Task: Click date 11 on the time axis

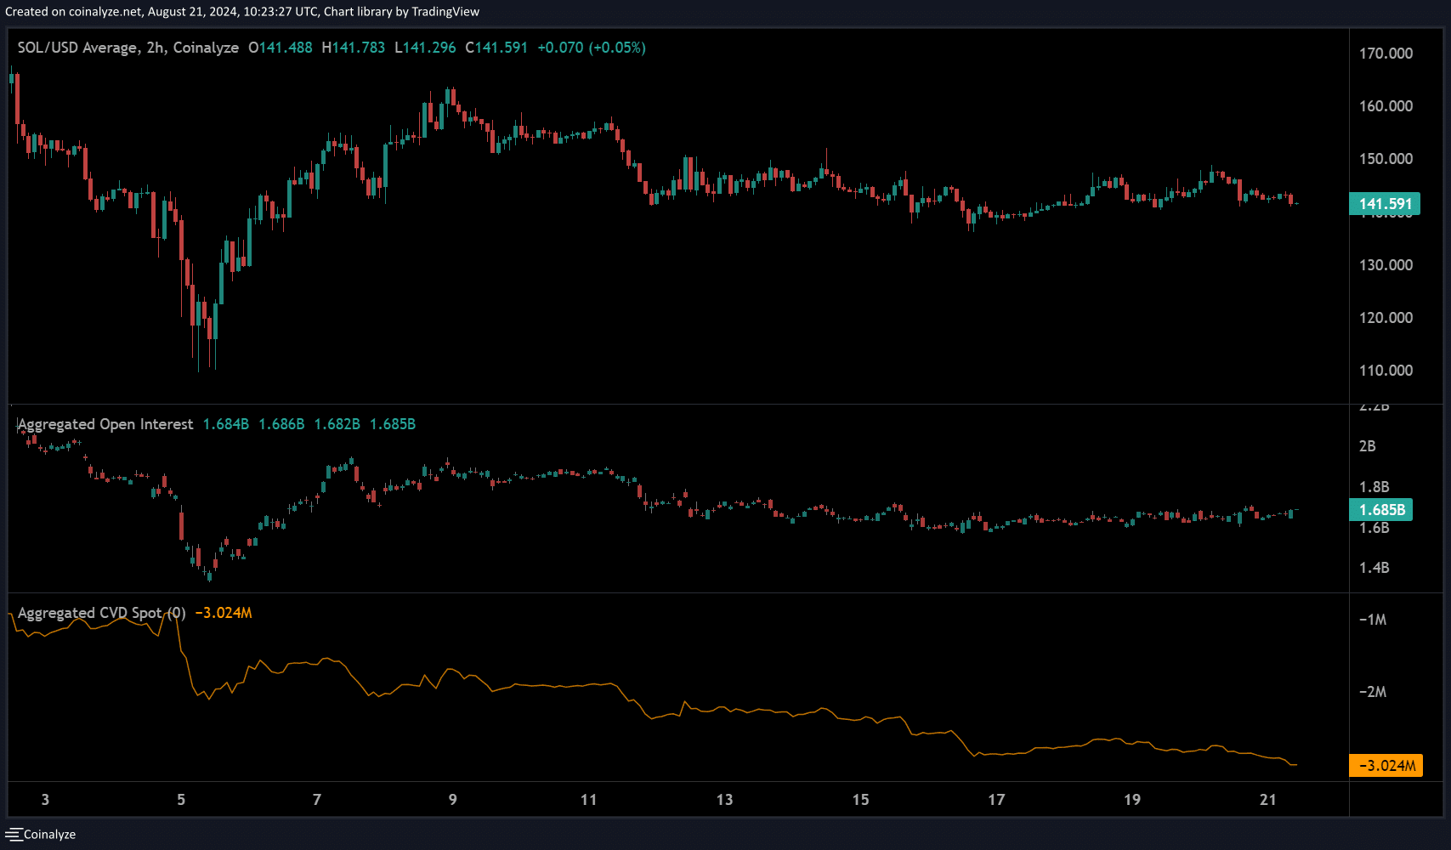Action: point(589,800)
